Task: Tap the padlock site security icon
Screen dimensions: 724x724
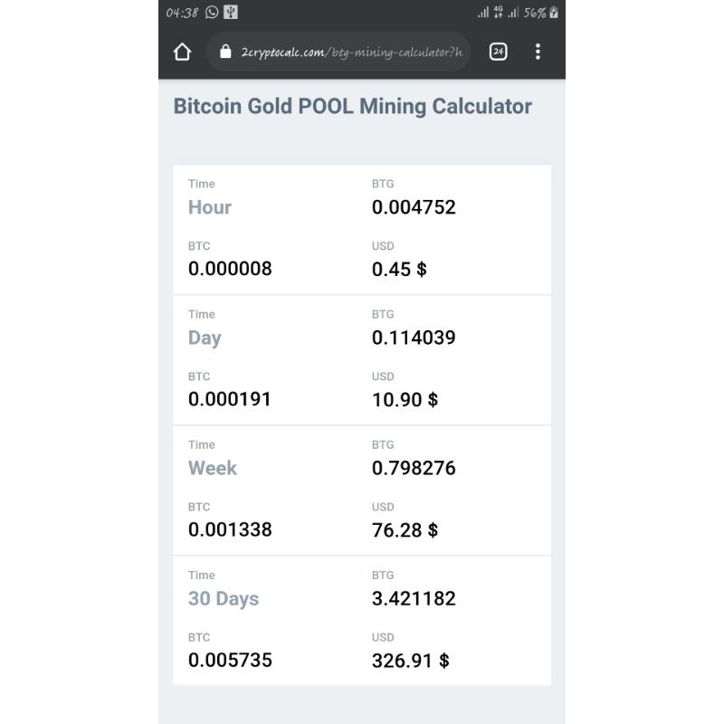Action: pyautogui.click(x=226, y=52)
